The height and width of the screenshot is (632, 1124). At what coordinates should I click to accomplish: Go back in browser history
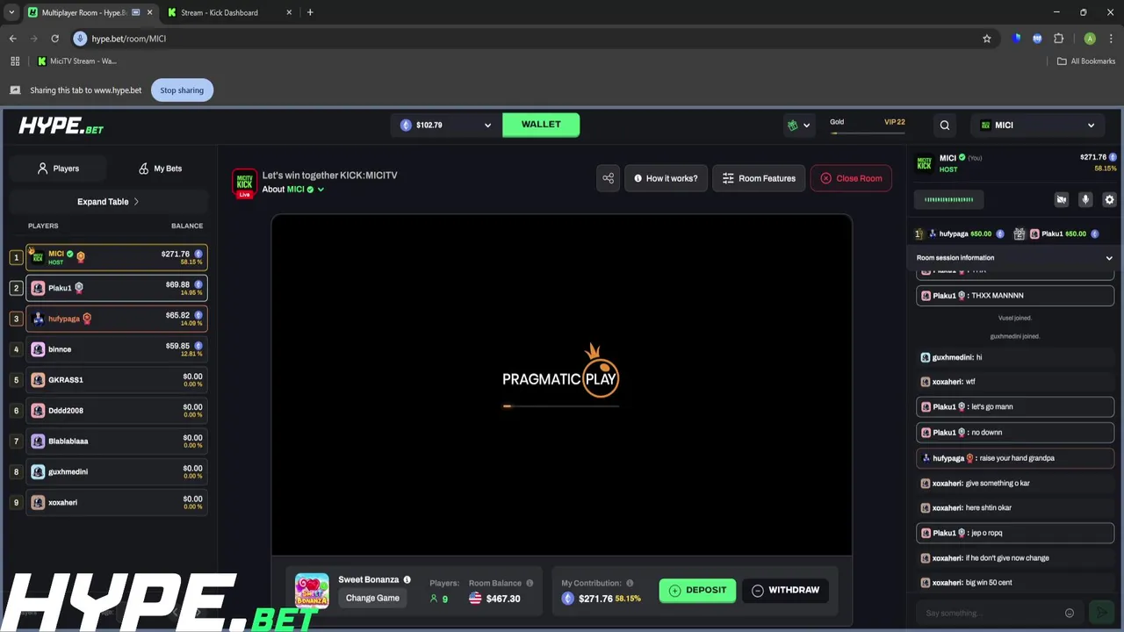pyautogui.click(x=12, y=39)
